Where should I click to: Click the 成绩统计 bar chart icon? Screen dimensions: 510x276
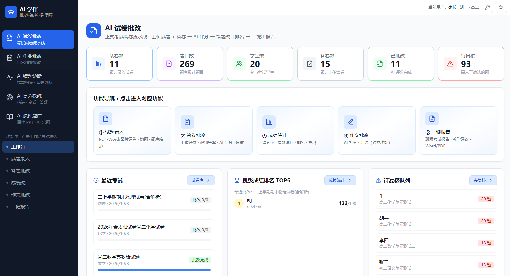tap(269, 122)
